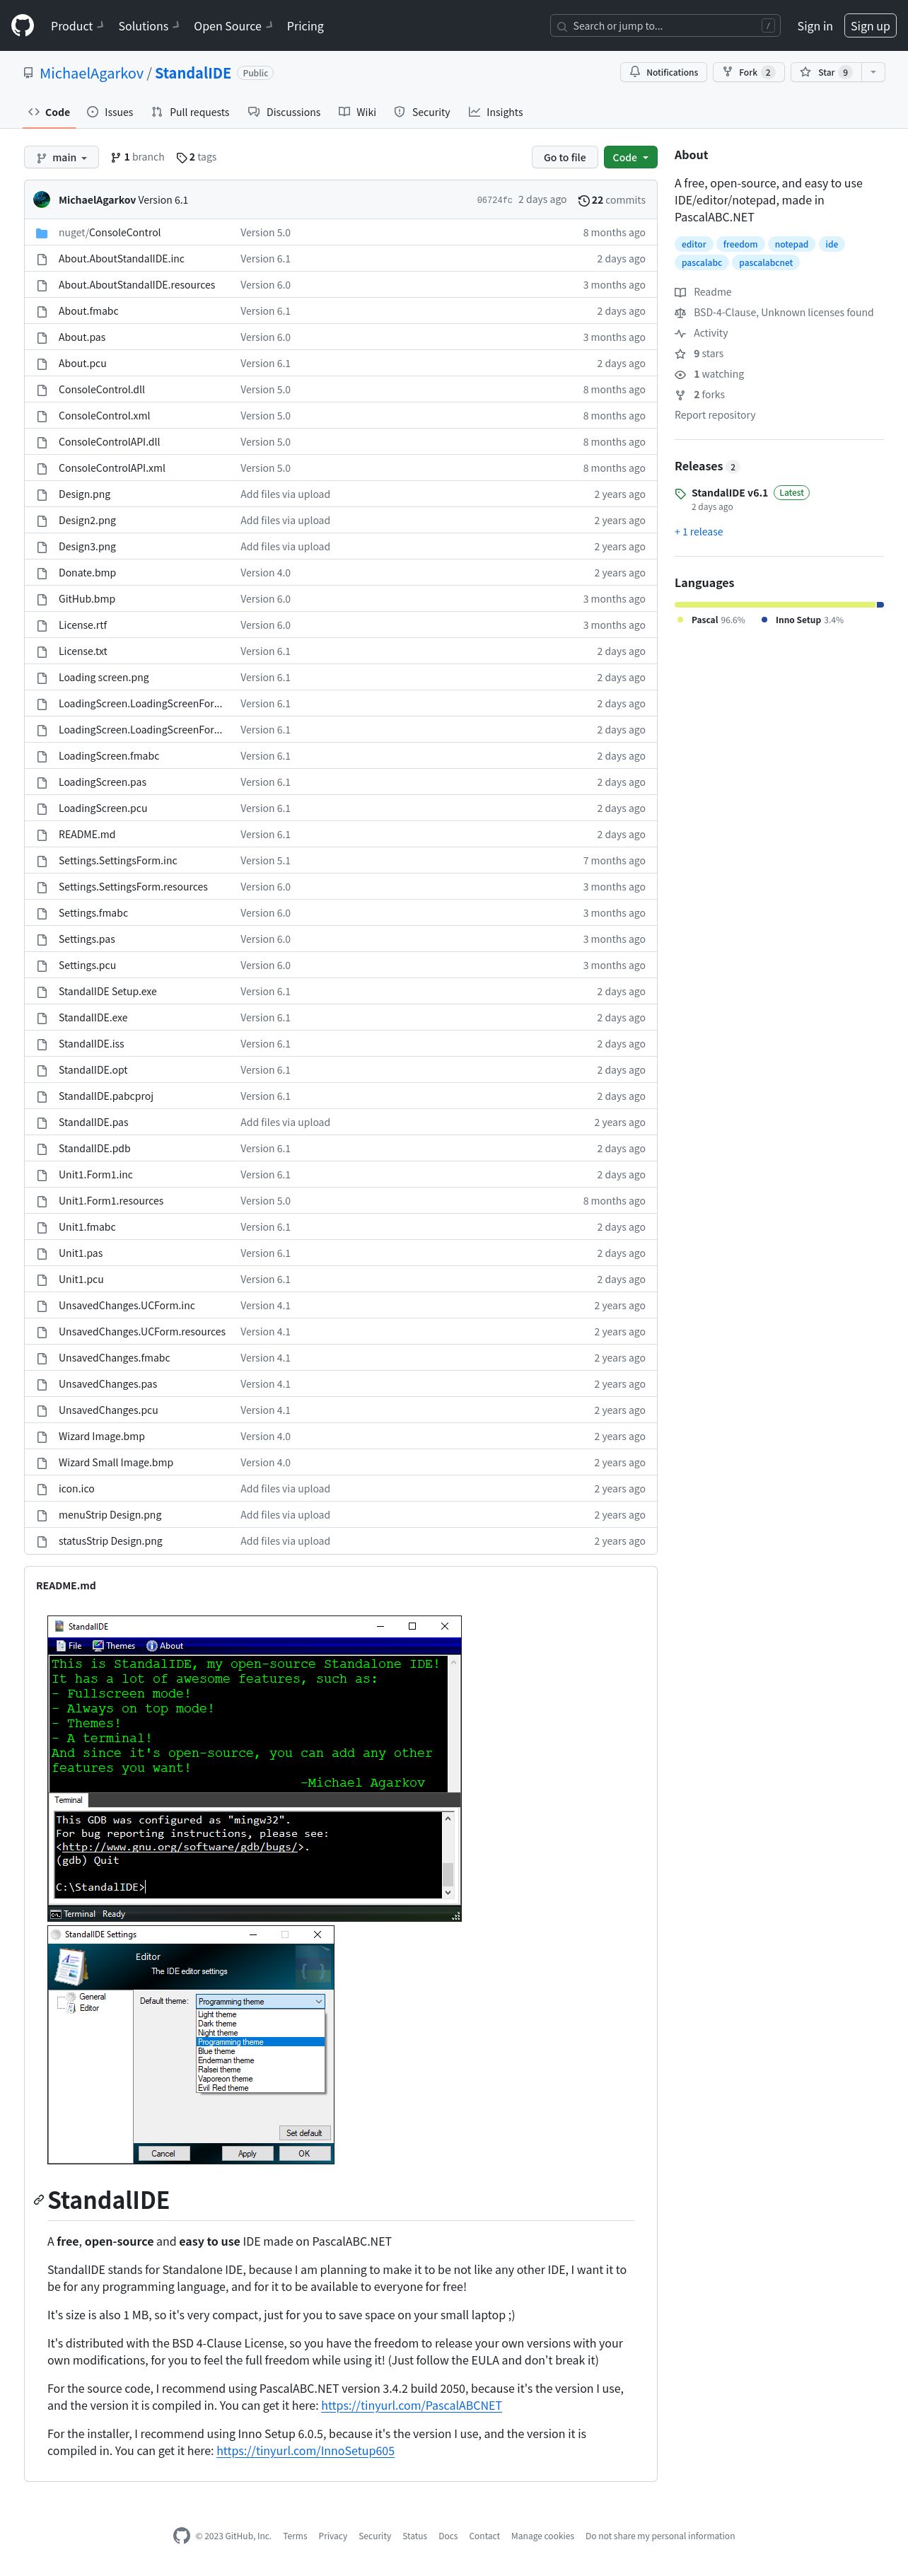The height and width of the screenshot is (2576, 908).
Task: Switch to the Pull requests tab
Action: click(x=190, y=112)
